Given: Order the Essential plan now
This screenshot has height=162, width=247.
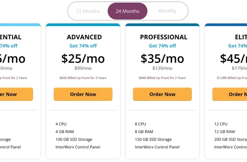Looking at the screenshot, I should click(16, 94).
